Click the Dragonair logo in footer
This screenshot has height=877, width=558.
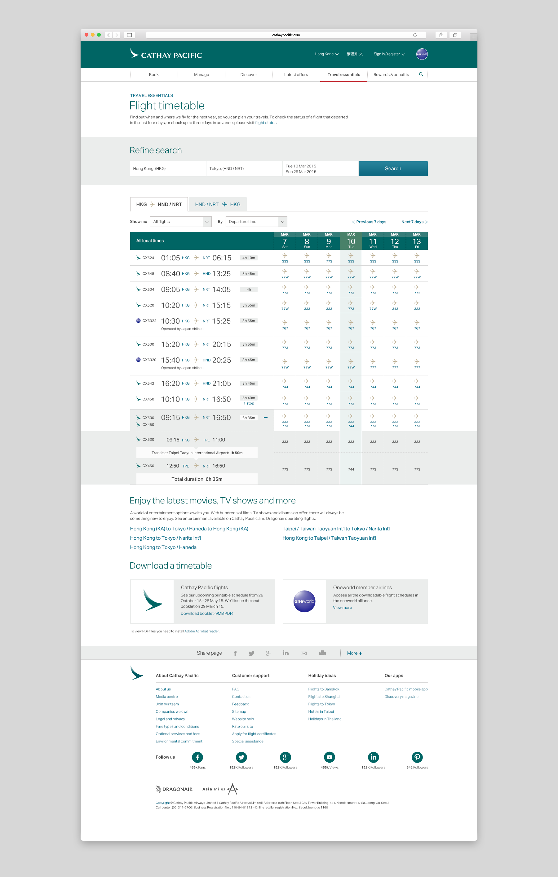pos(174,789)
